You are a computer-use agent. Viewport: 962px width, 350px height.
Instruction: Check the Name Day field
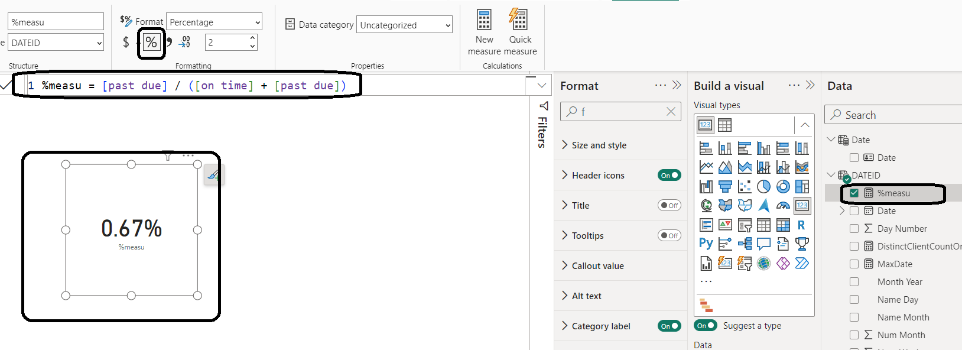click(x=854, y=299)
